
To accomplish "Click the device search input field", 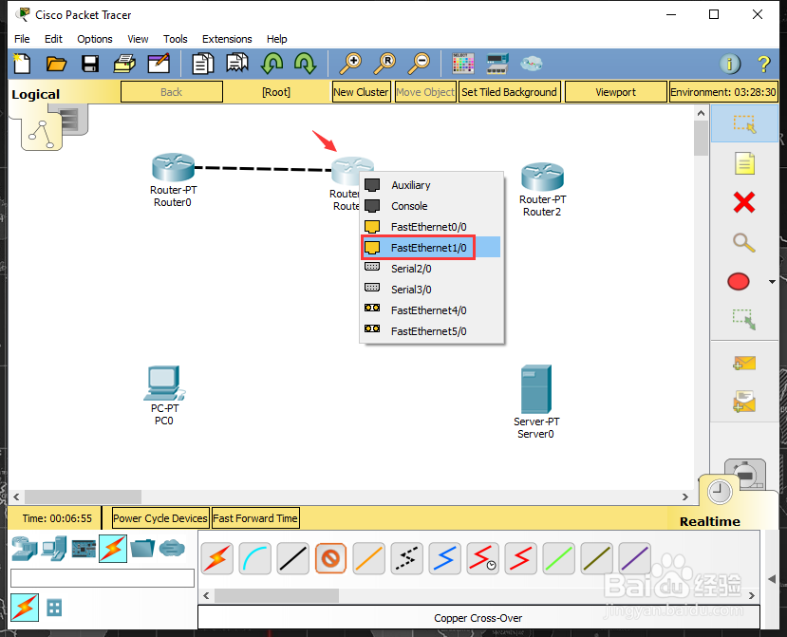I will 103,578.
